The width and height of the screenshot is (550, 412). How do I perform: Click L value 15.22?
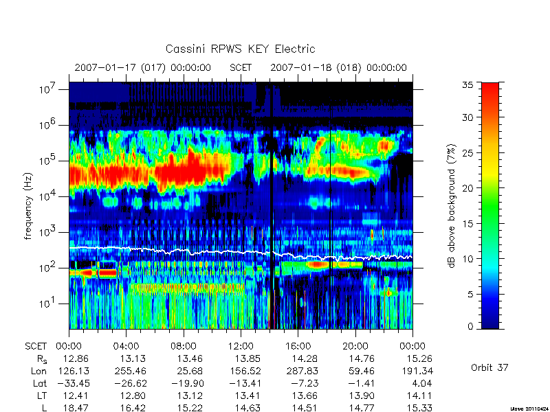click(x=190, y=408)
